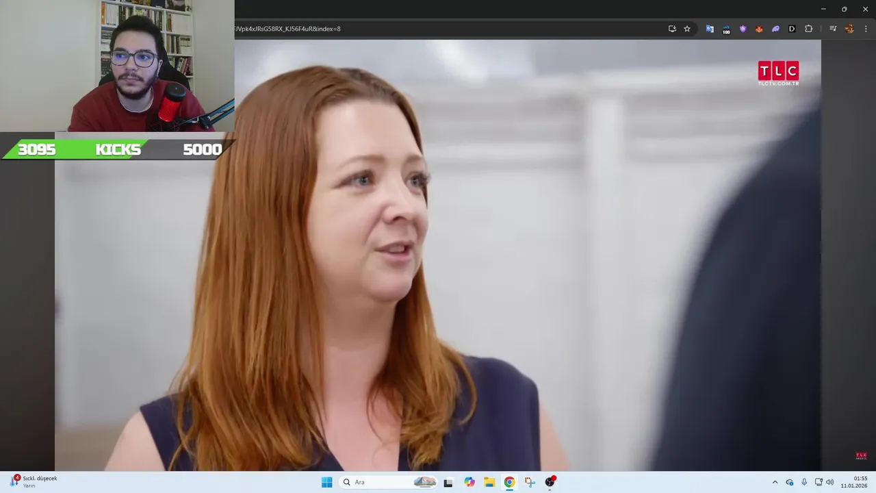The width and height of the screenshot is (876, 493).
Task: Click the browser address bar URL
Action: (287, 29)
